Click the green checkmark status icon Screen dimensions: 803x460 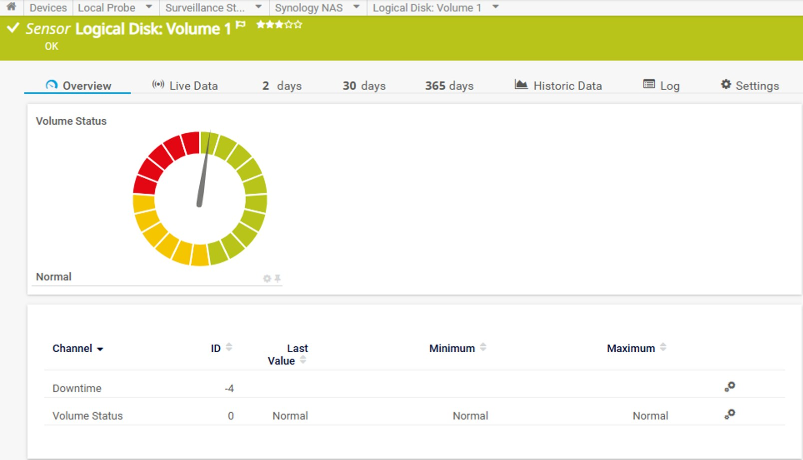pos(13,28)
